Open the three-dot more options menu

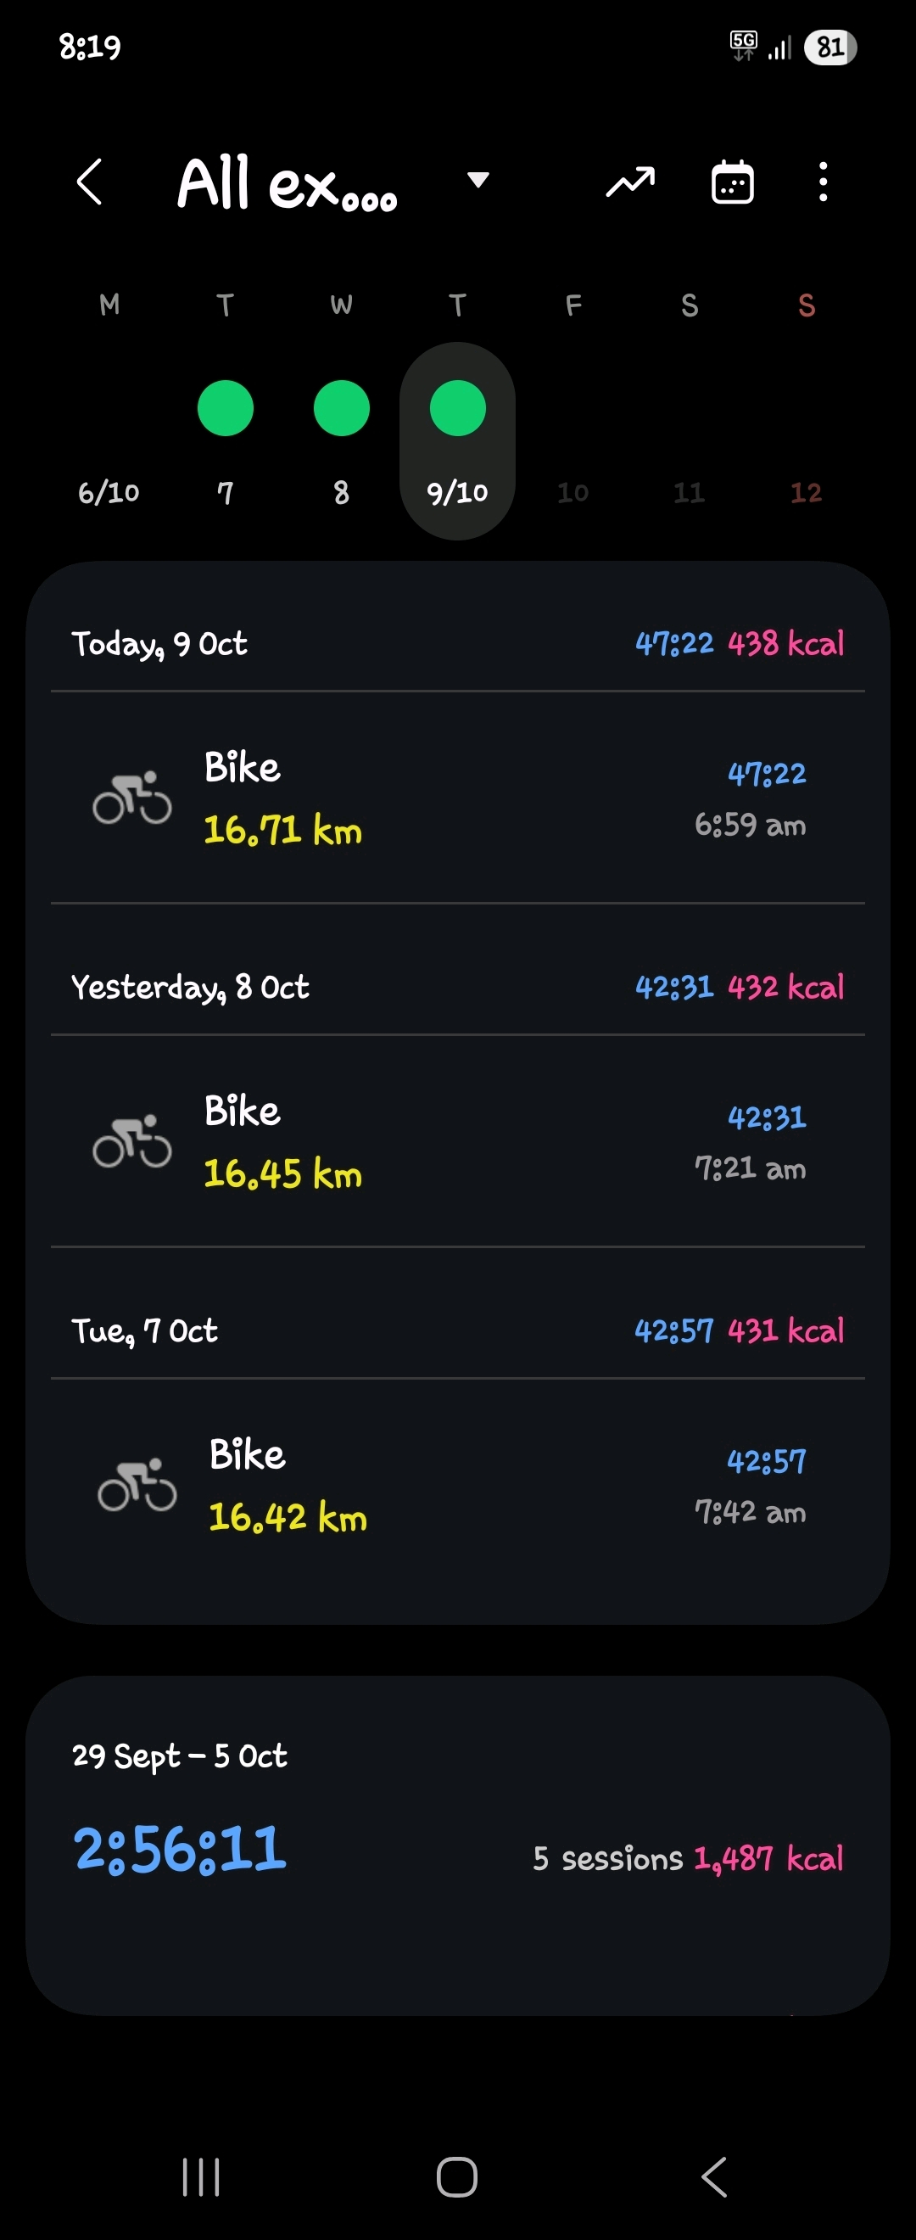823,182
